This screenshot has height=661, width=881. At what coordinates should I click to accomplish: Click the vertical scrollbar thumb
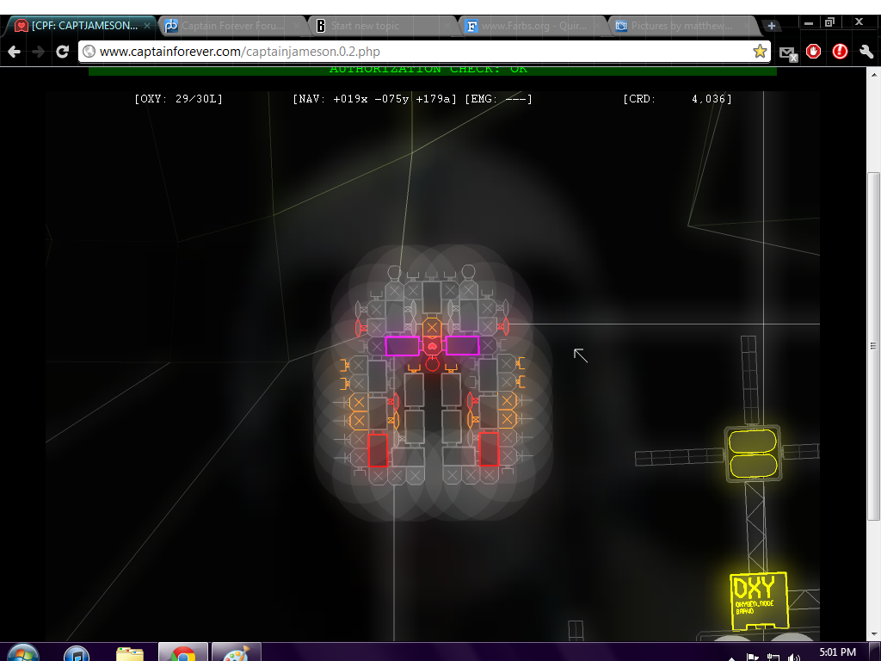tap(874, 347)
